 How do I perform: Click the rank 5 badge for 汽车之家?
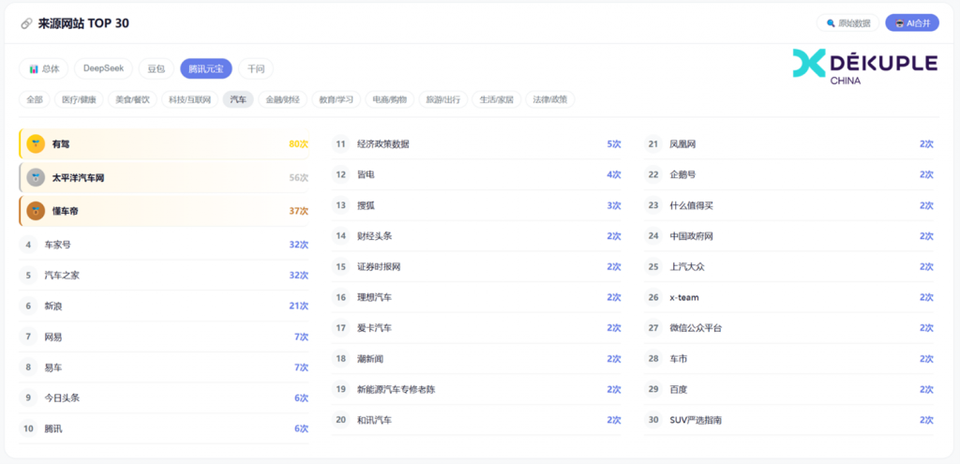28,276
